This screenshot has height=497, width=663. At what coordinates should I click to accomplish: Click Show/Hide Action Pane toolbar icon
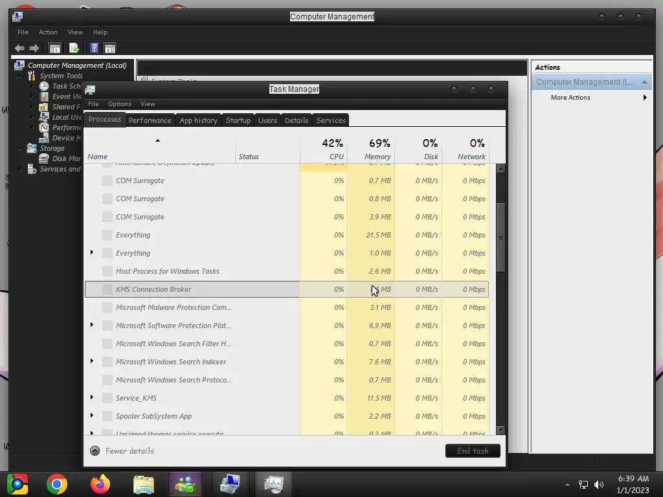[110, 48]
